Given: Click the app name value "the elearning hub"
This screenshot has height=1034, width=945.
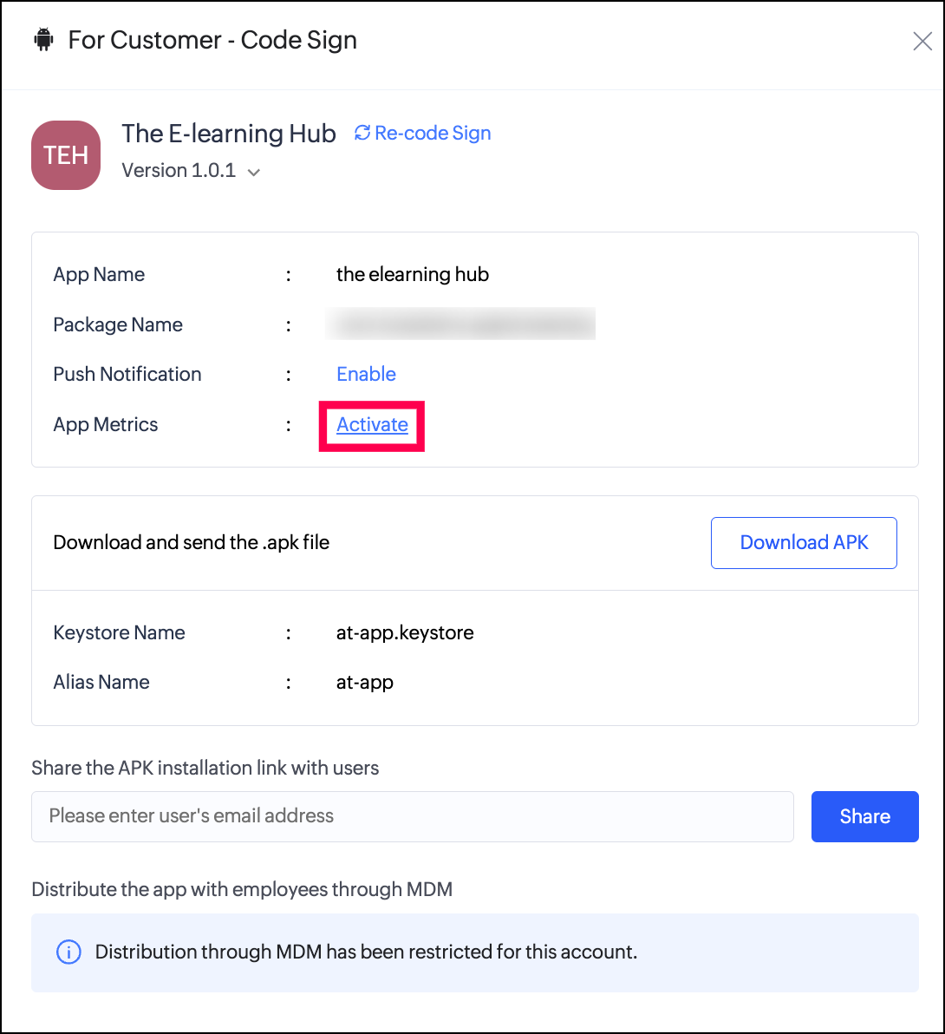Looking at the screenshot, I should (x=413, y=274).
